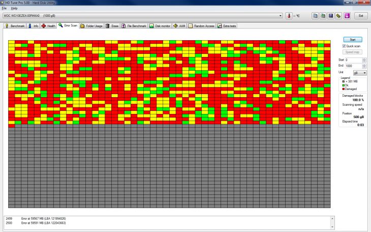Click the Speed map button

[x=352, y=52]
